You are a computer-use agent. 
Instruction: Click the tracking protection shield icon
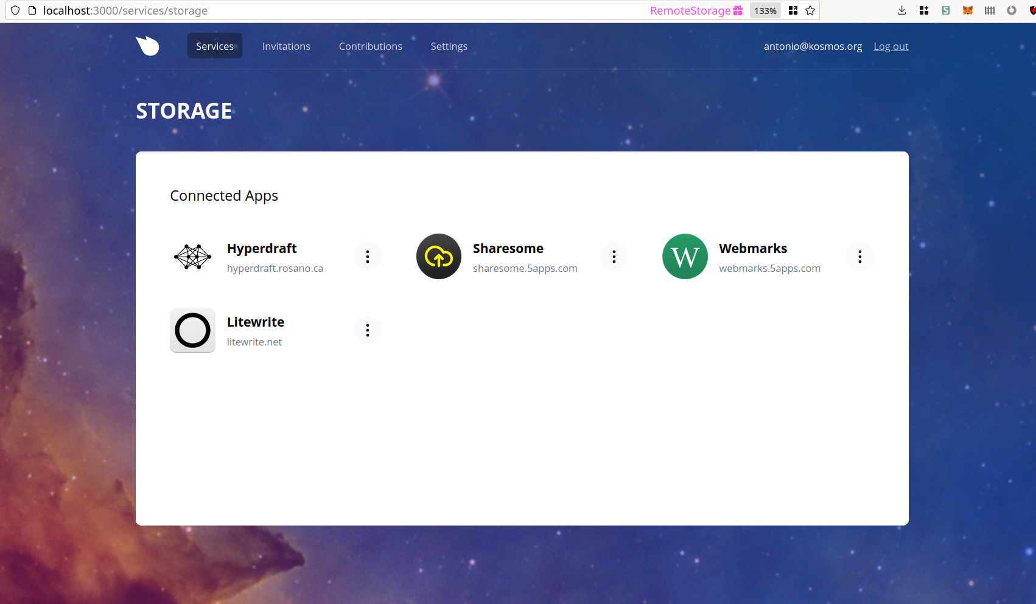[x=15, y=10]
